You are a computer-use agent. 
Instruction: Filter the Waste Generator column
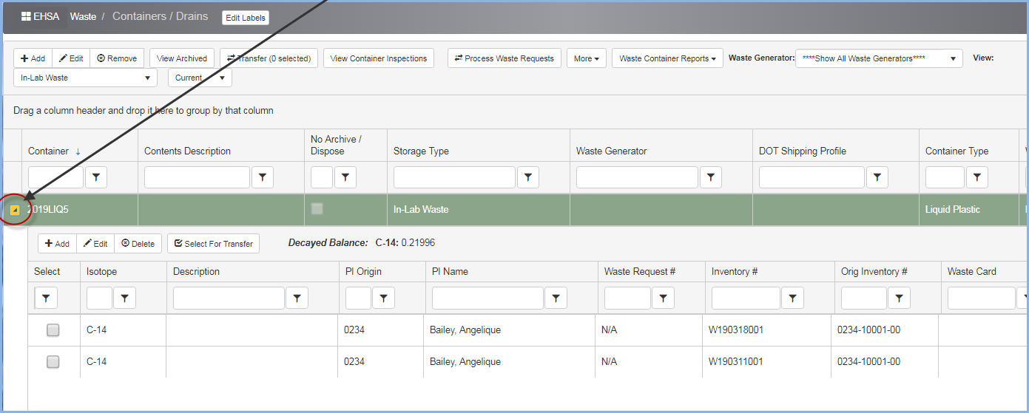pyautogui.click(x=710, y=177)
